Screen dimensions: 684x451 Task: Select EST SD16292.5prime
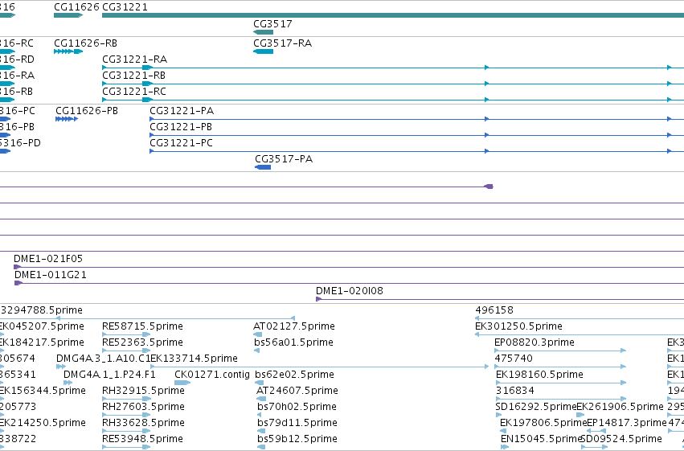click(536, 407)
